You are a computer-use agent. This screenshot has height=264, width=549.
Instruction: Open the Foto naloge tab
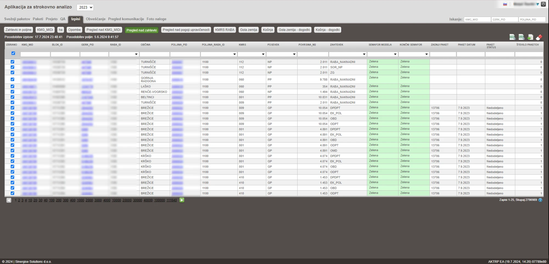coord(156,19)
